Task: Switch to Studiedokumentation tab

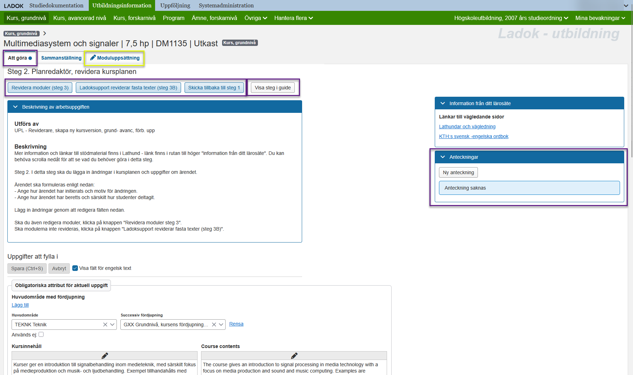Action: [56, 6]
